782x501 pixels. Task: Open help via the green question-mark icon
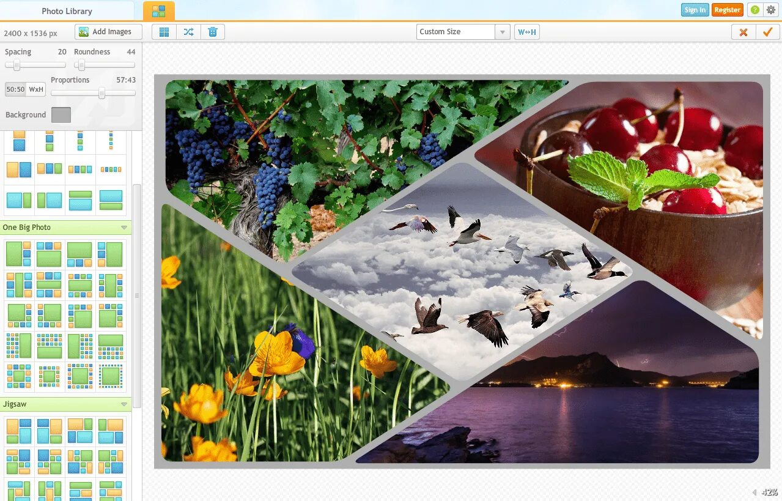coord(755,10)
